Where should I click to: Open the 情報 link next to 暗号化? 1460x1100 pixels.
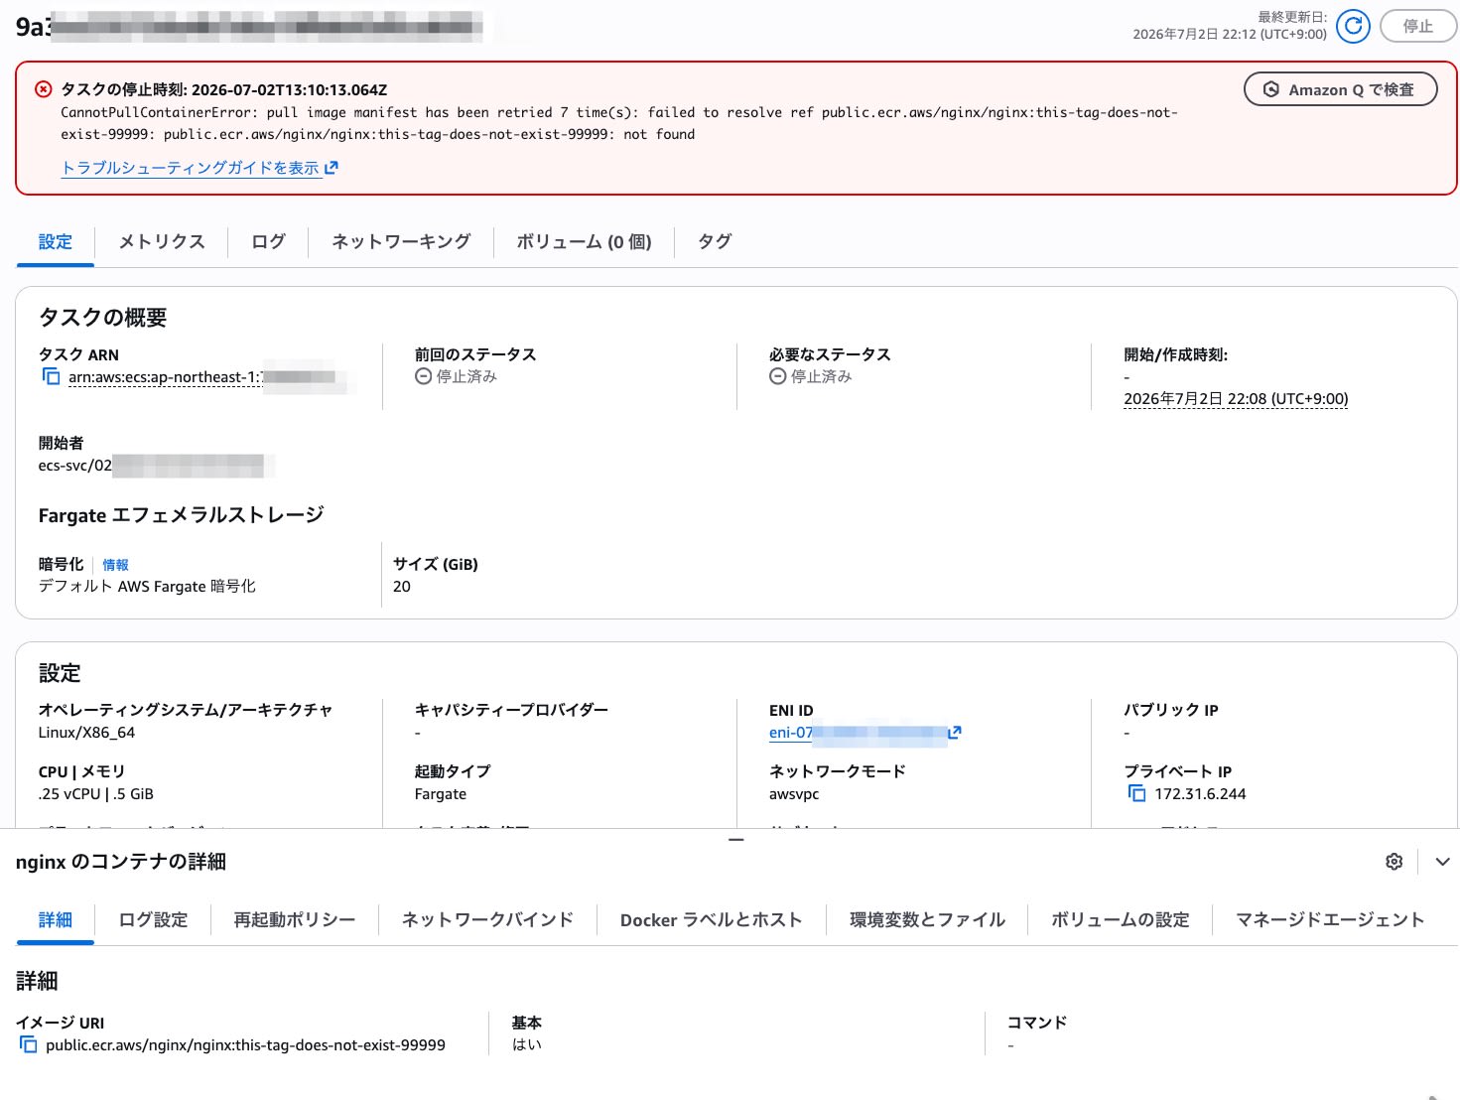tap(116, 565)
